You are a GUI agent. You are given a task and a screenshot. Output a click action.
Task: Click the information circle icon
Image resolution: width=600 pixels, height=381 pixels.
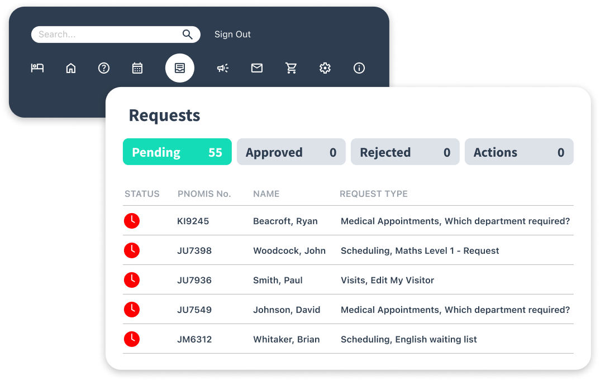(x=359, y=68)
